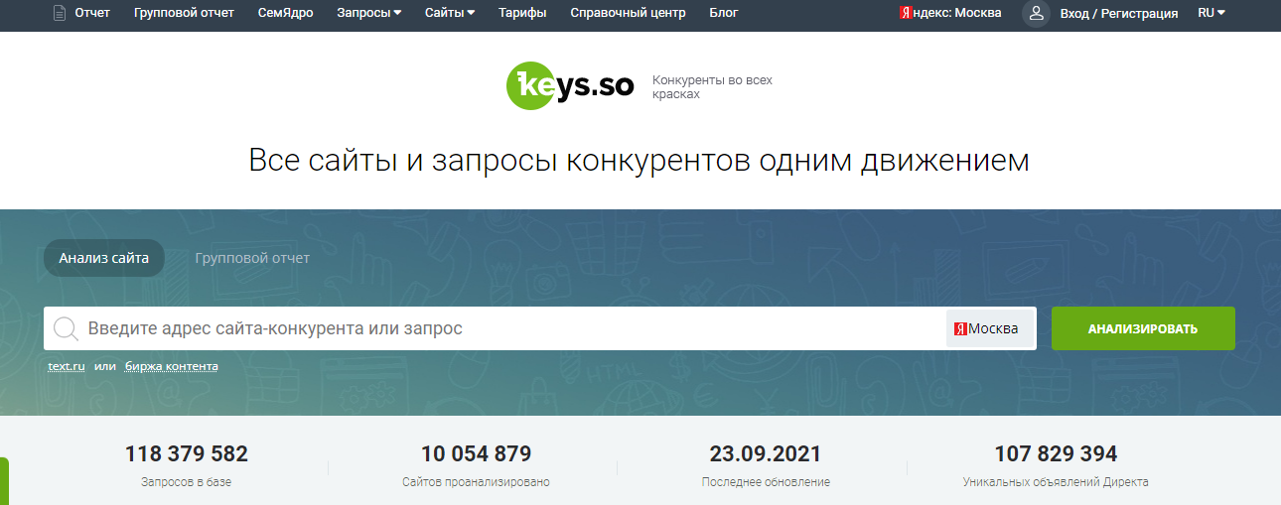Expand the Сайты dropdown menu
Image resolution: width=1281 pixels, height=505 pixels.
[449, 13]
